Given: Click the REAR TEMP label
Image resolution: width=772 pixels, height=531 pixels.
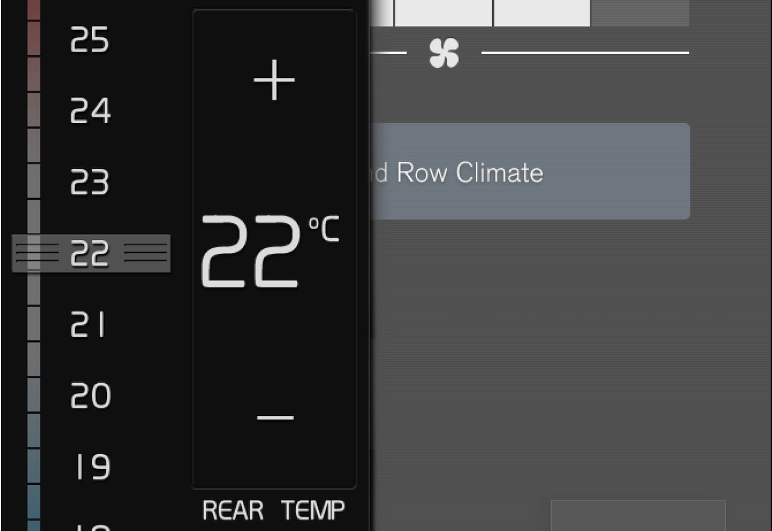Looking at the screenshot, I should [x=274, y=510].
